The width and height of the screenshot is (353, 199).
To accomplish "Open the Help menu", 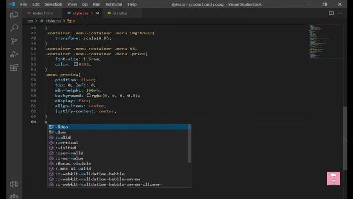I will (132, 4).
